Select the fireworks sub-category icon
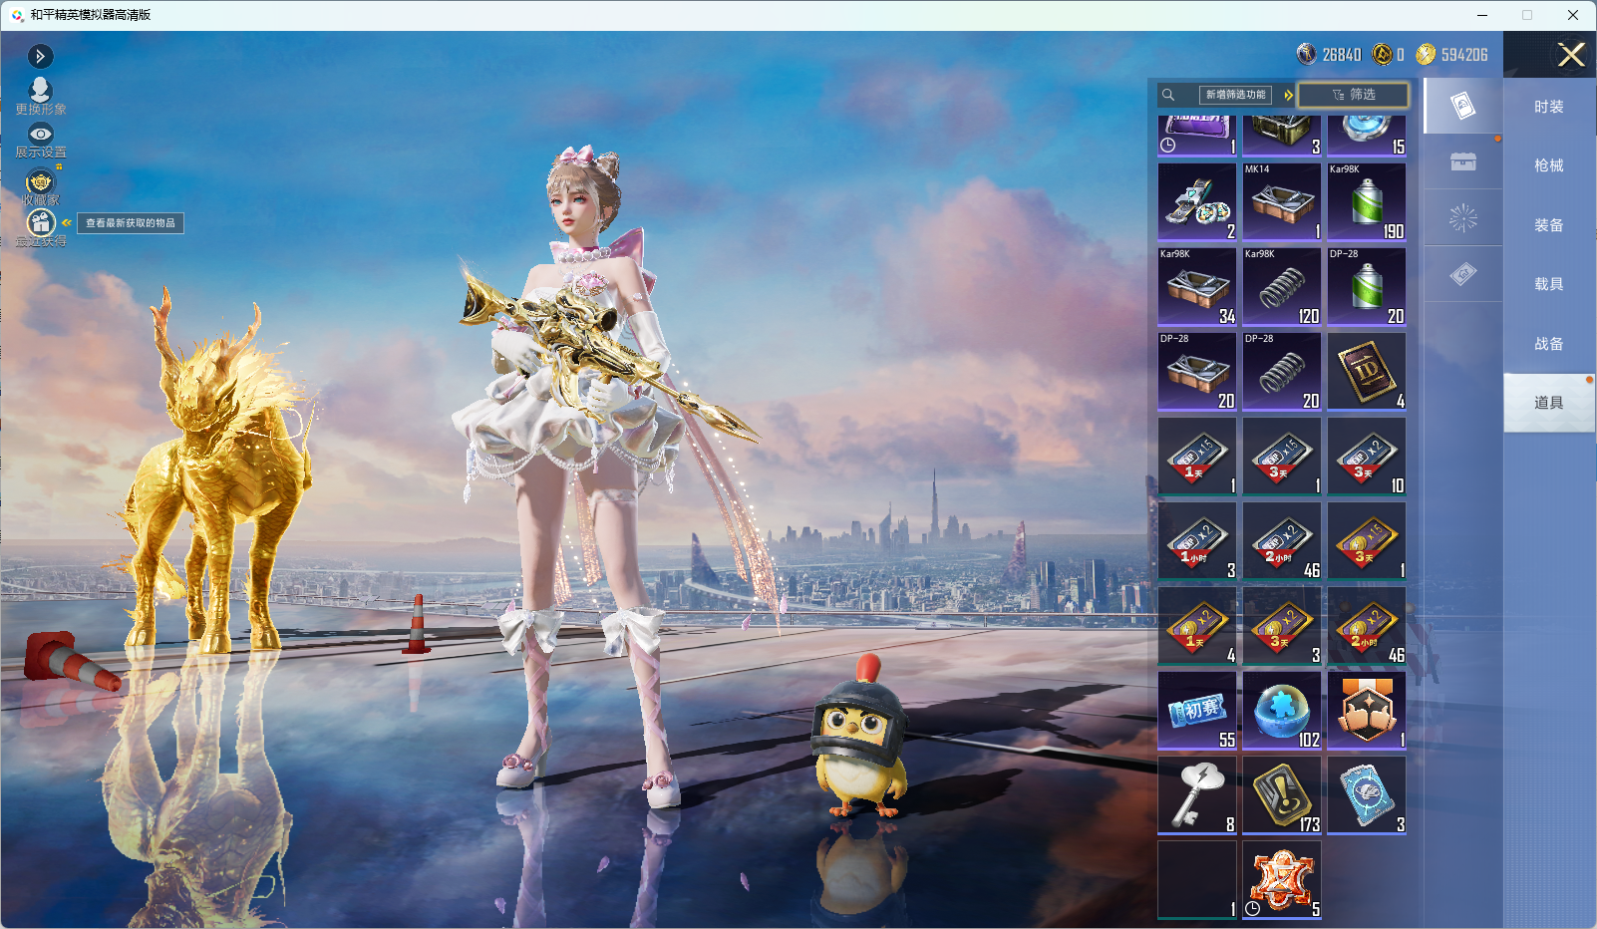This screenshot has width=1597, height=929. coord(1462,218)
